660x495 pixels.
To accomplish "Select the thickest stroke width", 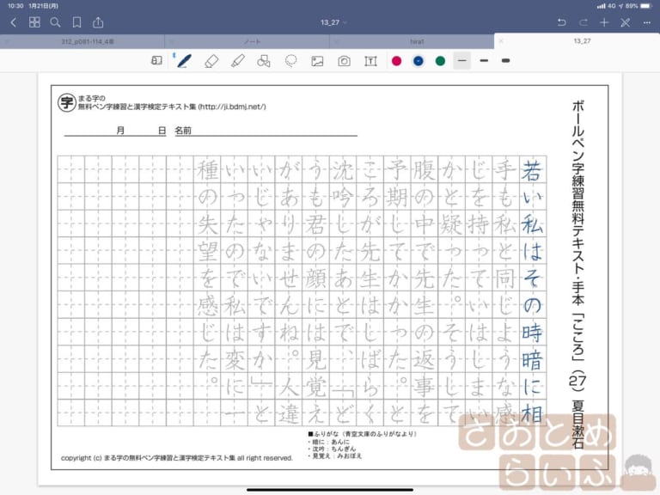I will [506, 61].
